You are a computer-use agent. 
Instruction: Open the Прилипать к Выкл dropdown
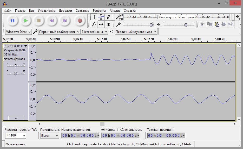[50, 135]
